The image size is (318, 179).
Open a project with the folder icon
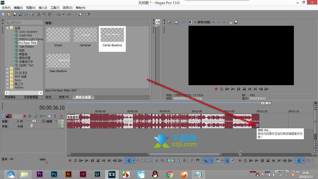[9, 14]
